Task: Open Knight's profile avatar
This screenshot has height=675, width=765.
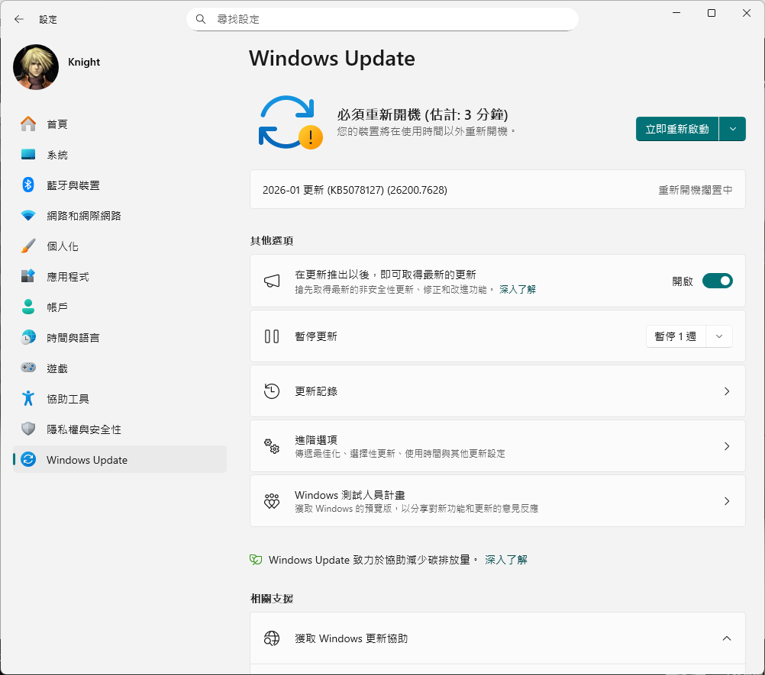Action: click(x=36, y=67)
